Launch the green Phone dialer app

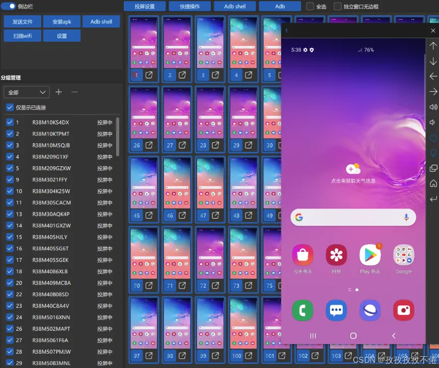tap(303, 310)
